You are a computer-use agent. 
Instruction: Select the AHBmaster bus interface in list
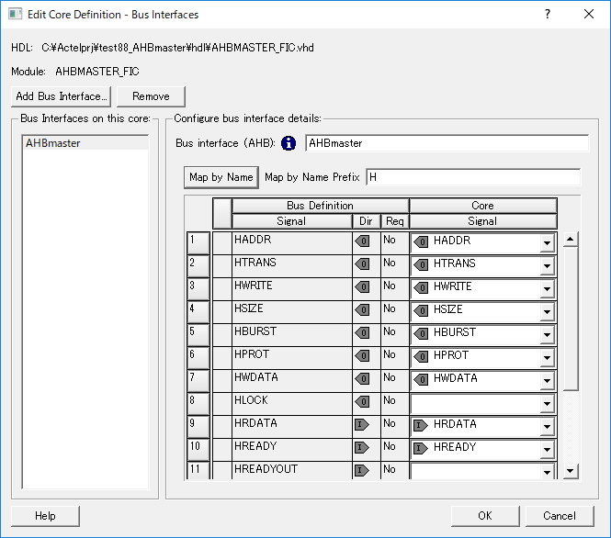point(53,143)
